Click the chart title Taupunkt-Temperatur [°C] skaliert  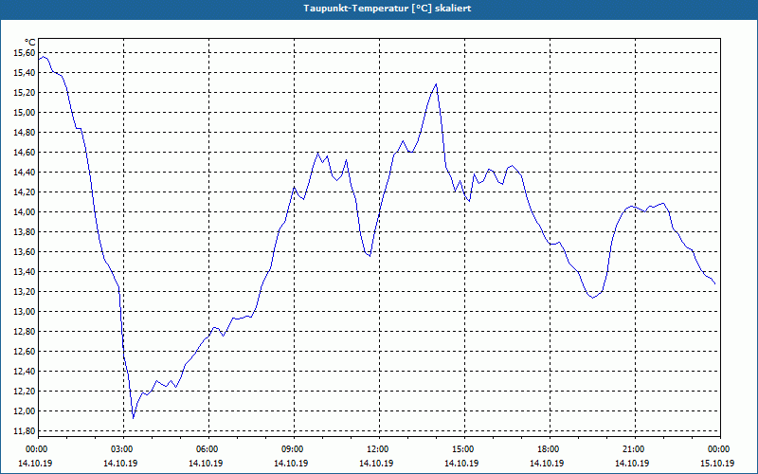tap(388, 9)
